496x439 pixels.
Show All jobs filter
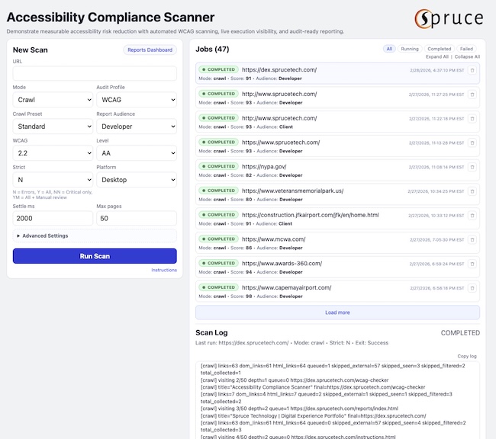point(389,49)
